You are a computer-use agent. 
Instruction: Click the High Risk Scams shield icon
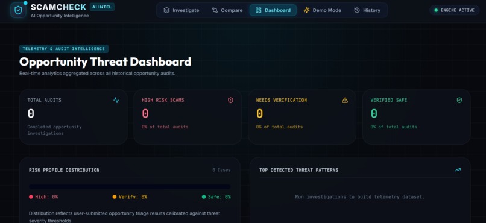point(230,100)
